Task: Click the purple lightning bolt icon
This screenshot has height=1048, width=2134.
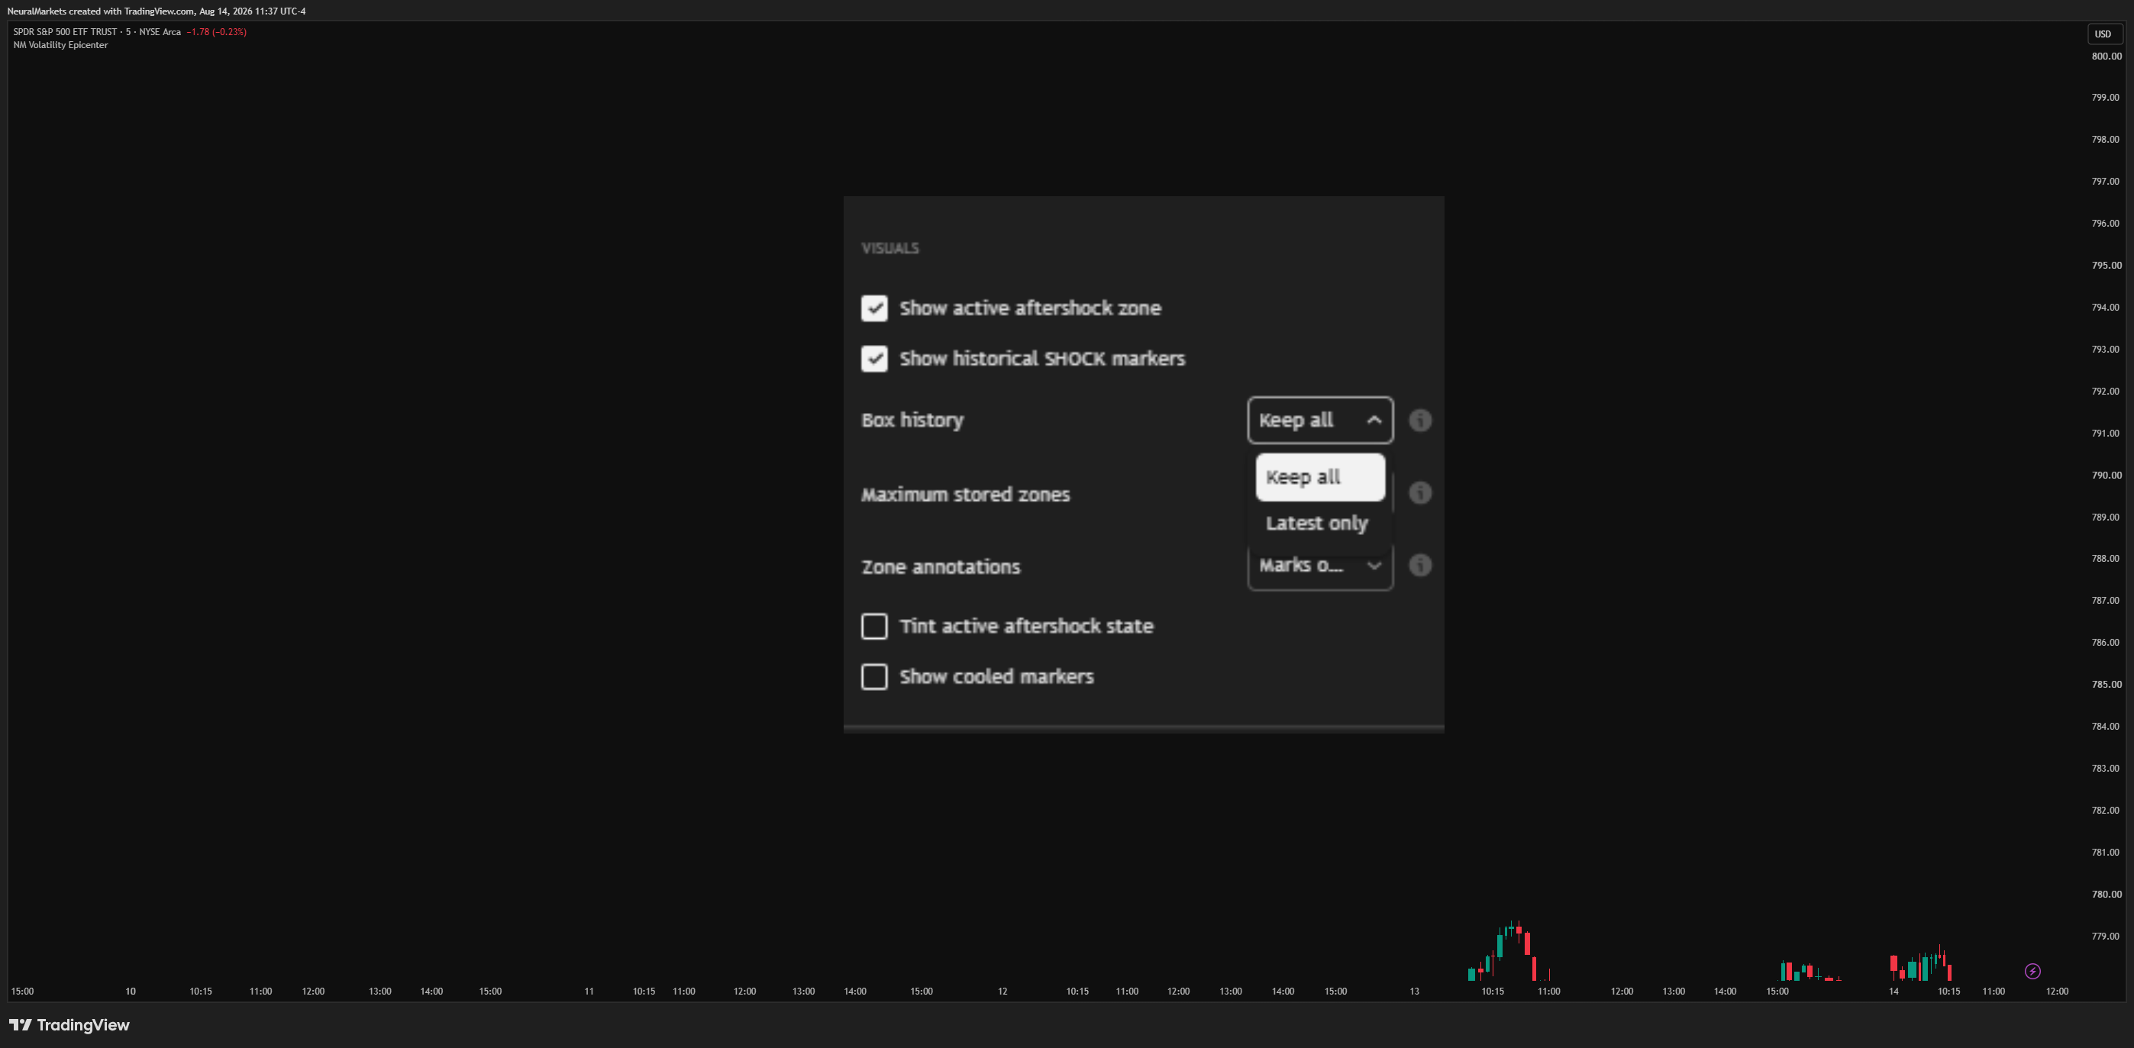Action: point(2032,971)
